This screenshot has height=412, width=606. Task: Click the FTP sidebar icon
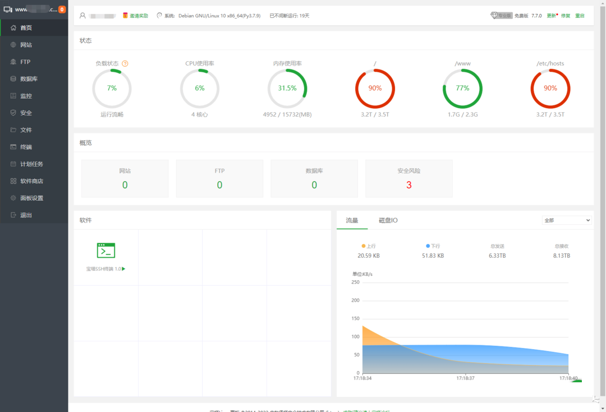click(x=13, y=62)
